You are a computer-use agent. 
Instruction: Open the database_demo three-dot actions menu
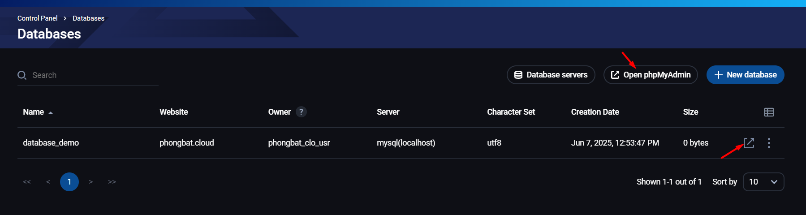click(x=769, y=143)
